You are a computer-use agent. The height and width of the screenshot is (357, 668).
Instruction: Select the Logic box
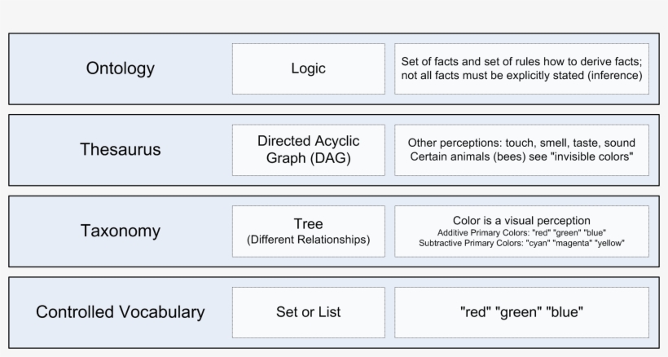308,68
